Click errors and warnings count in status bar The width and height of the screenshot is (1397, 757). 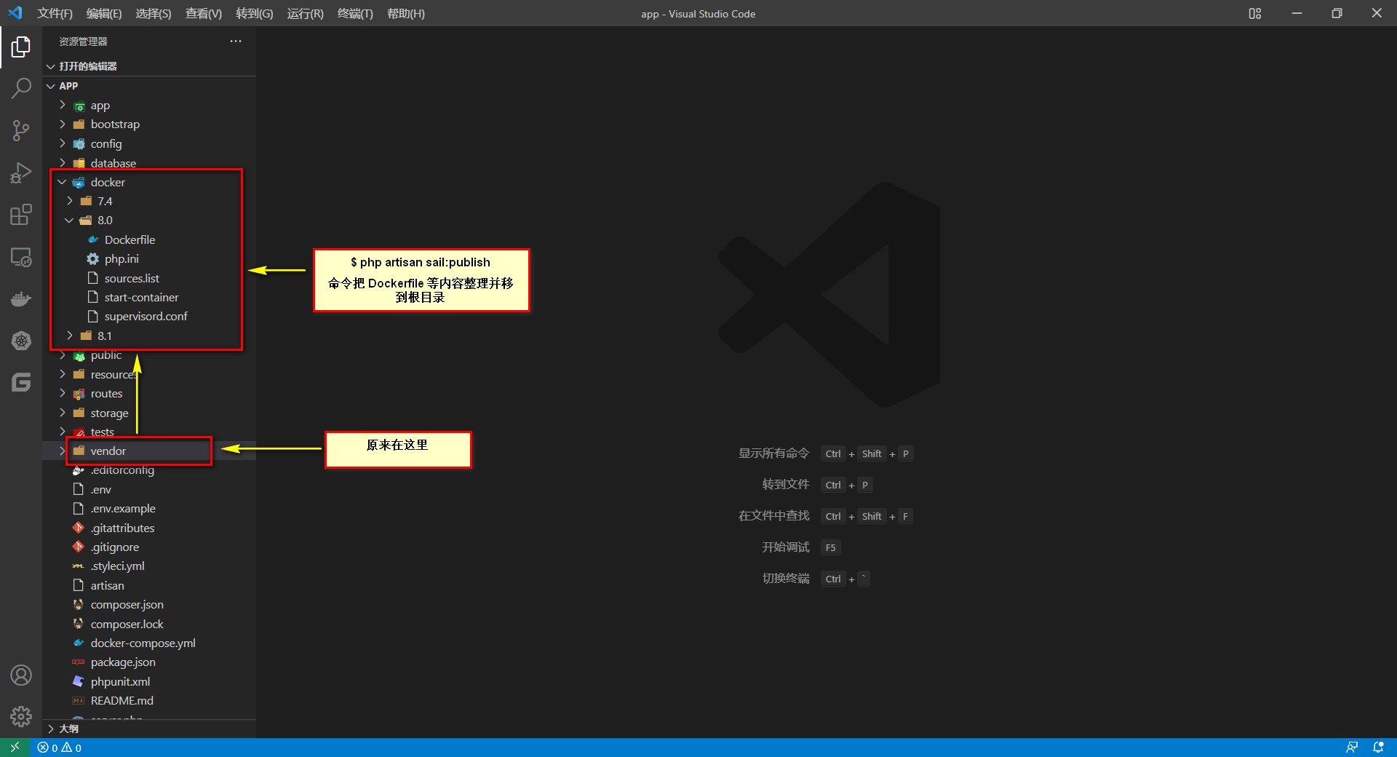click(60, 748)
